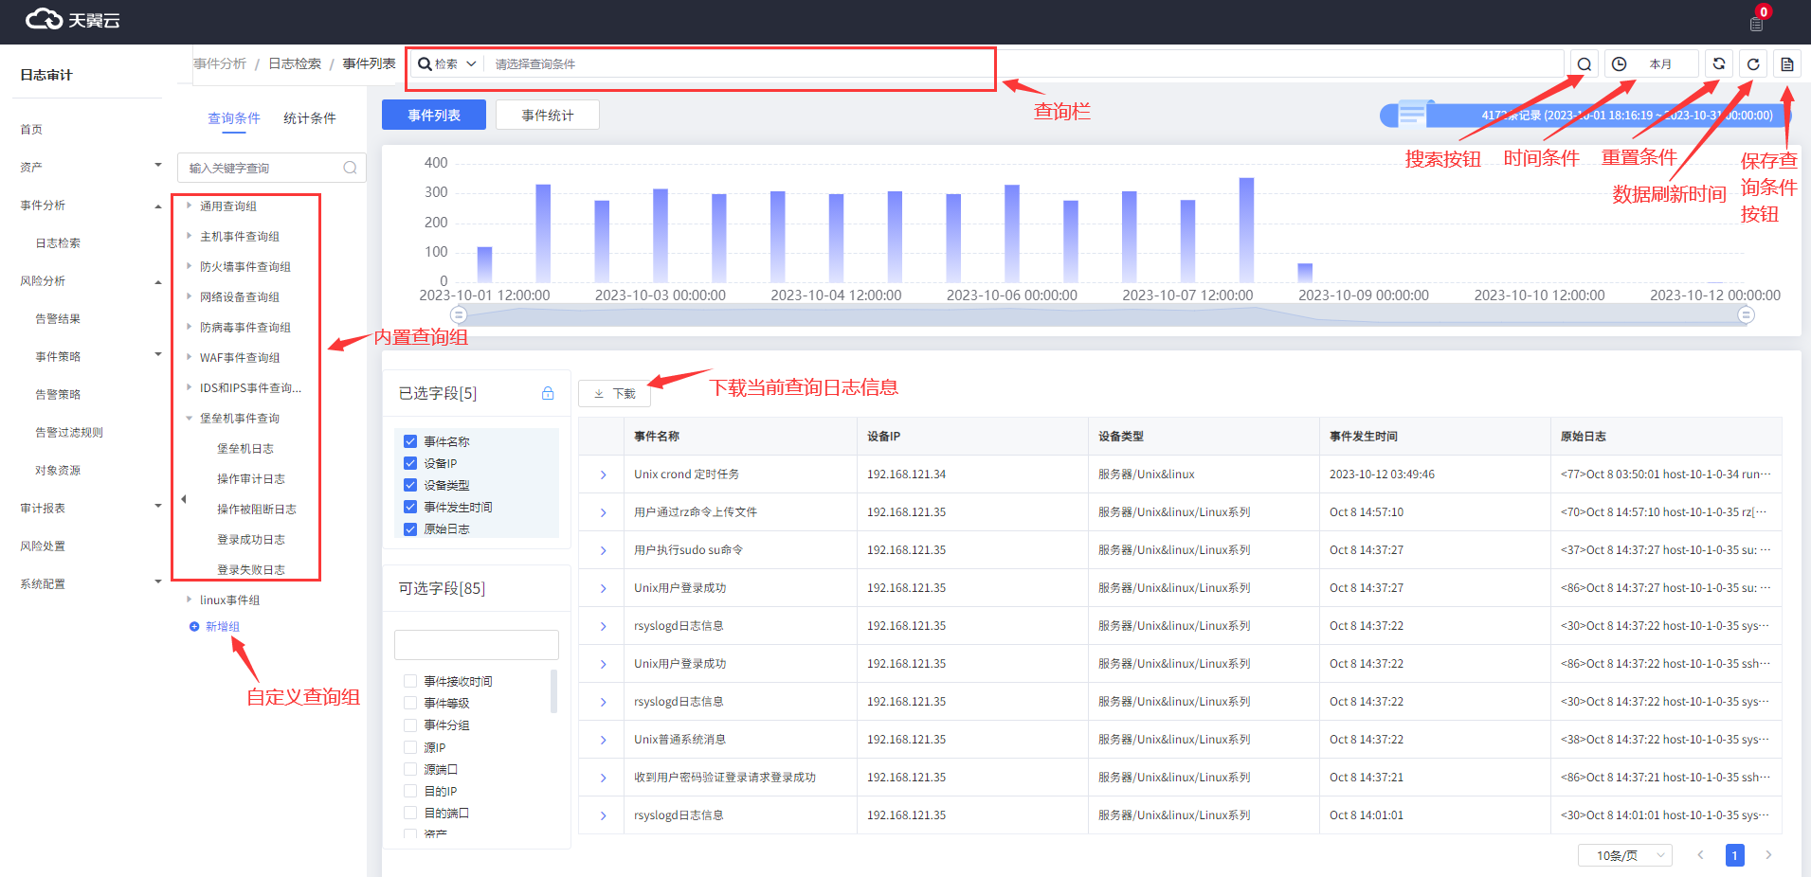Click magnifier icon in keyword search box

[350, 168]
